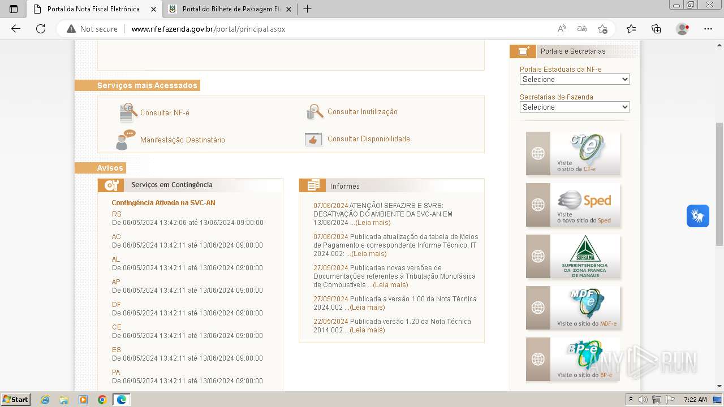Viewport: 724px width, 407px height.
Task: Open the Consultar NF-e link
Action: 165,113
